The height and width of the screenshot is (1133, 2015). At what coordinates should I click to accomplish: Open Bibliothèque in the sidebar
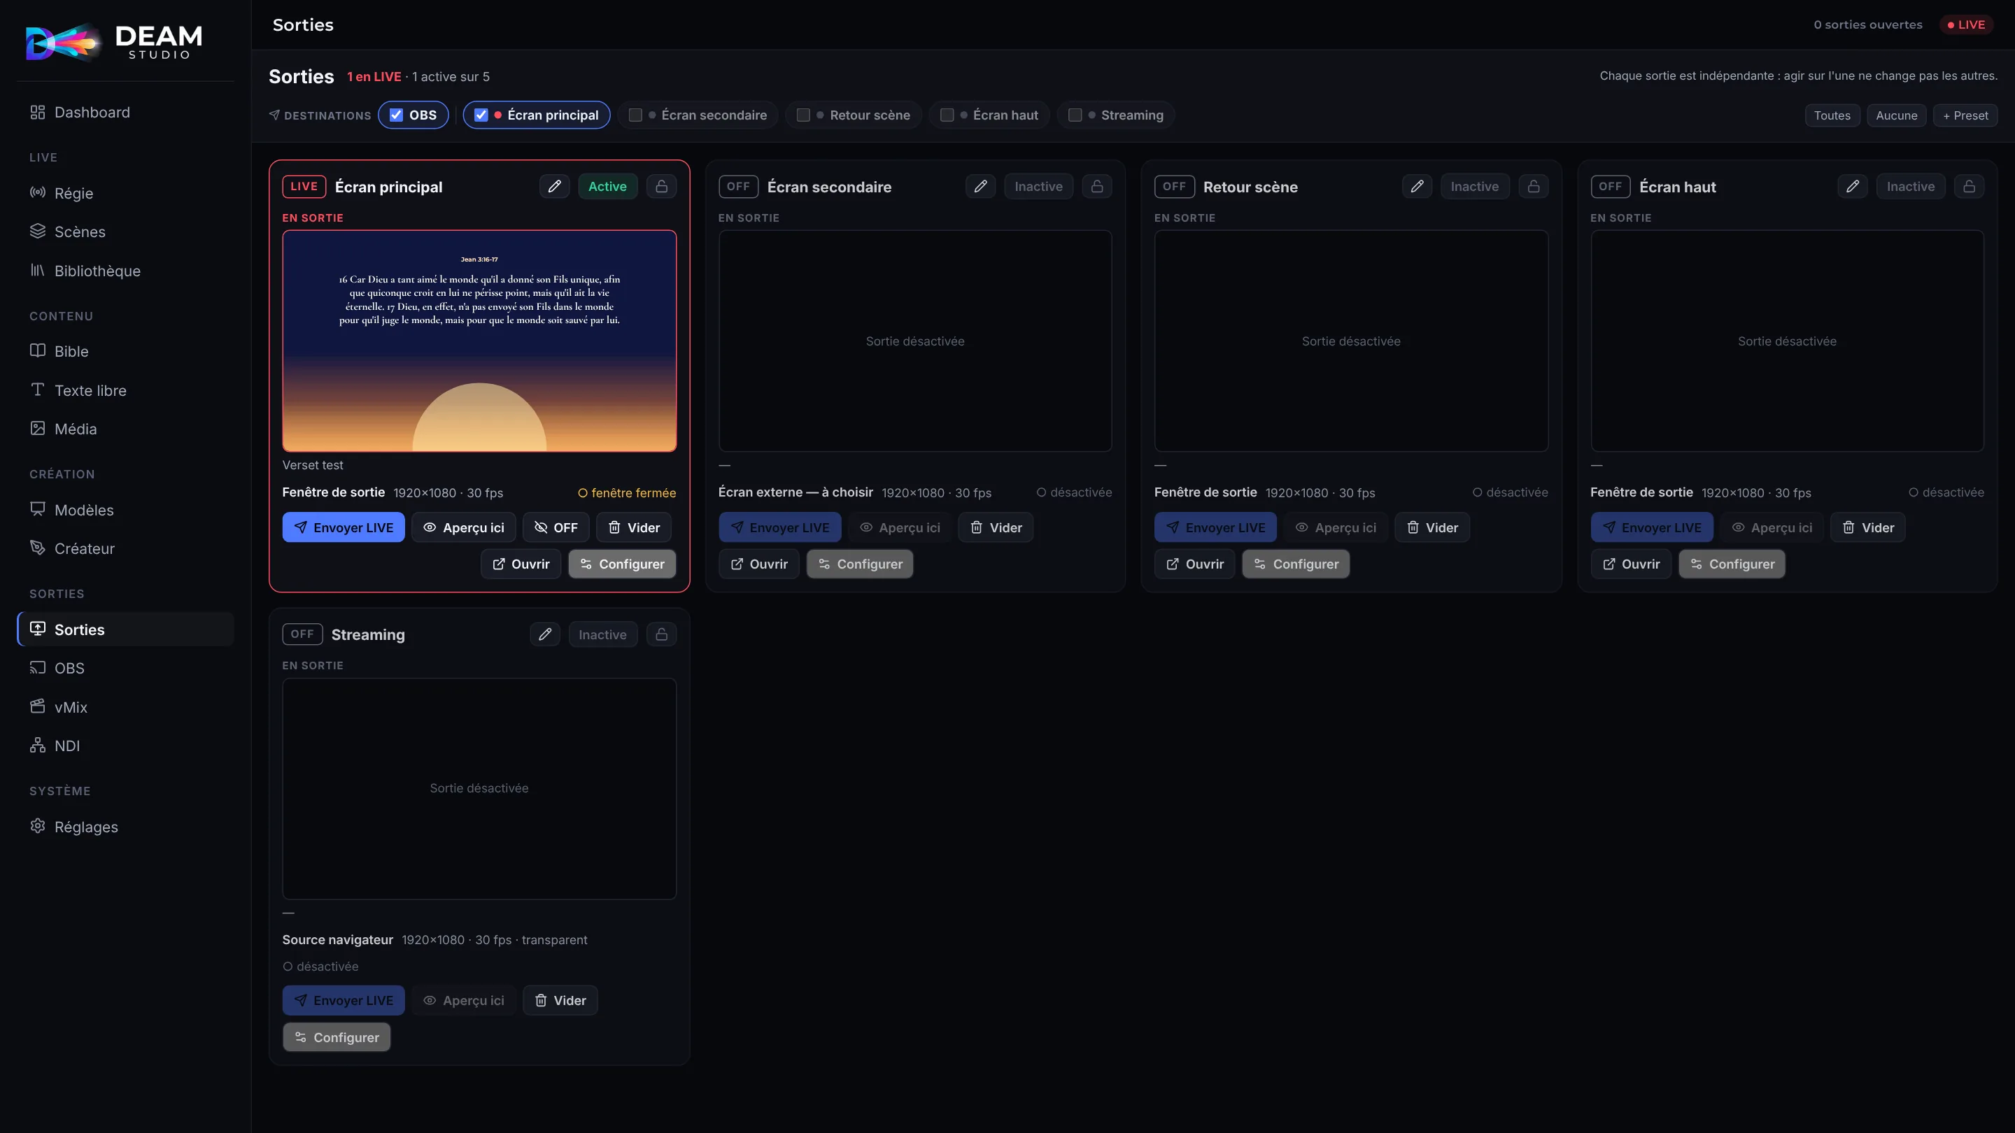coord(125,271)
